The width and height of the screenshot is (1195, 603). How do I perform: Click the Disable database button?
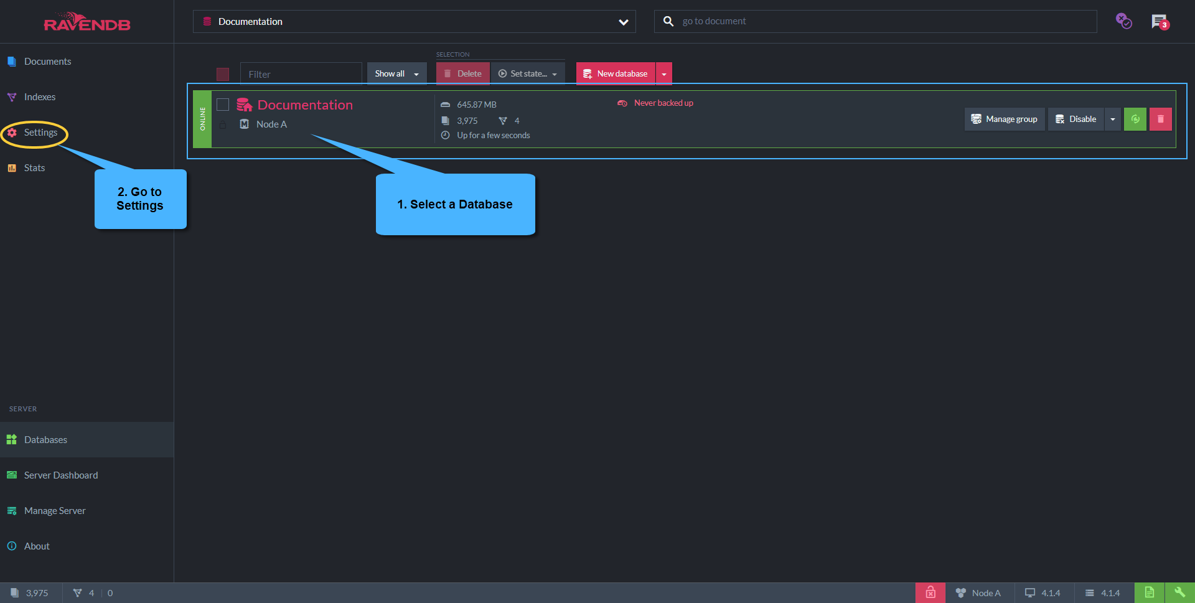tap(1076, 119)
